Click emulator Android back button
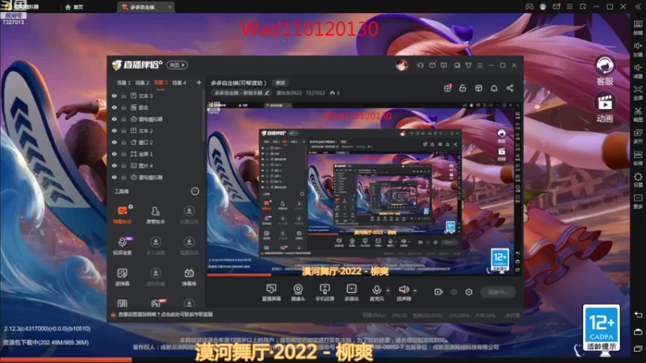 point(638,315)
